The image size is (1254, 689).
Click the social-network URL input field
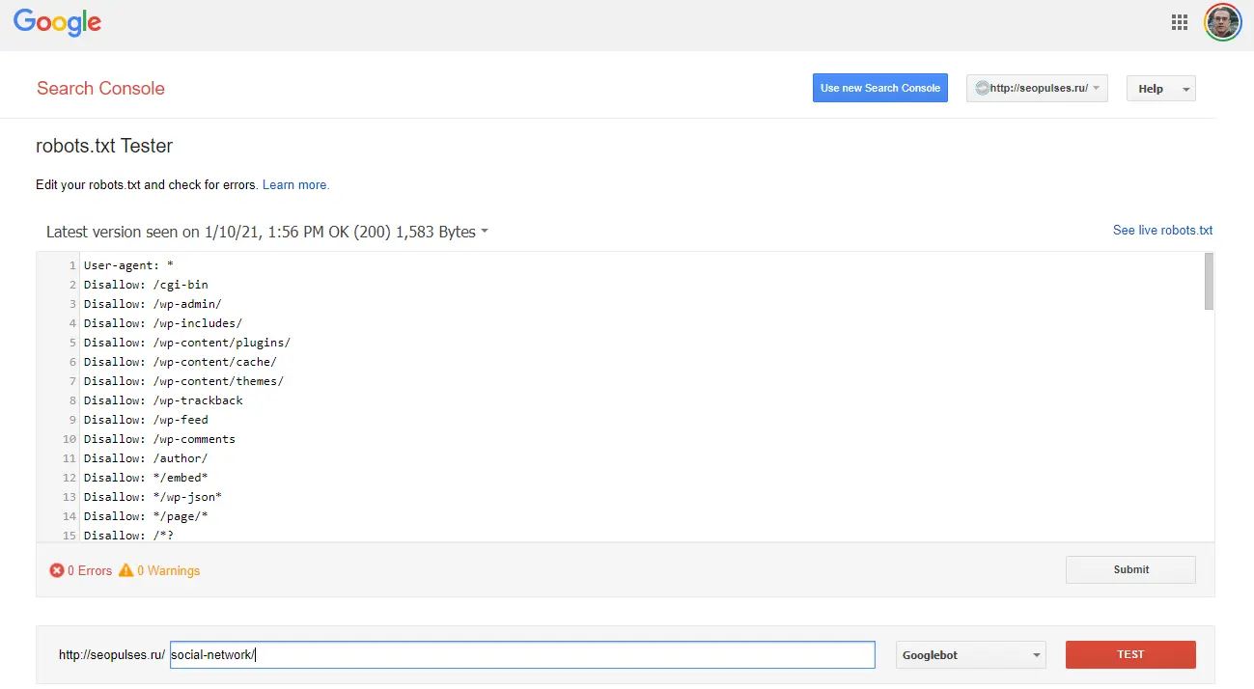click(521, 654)
